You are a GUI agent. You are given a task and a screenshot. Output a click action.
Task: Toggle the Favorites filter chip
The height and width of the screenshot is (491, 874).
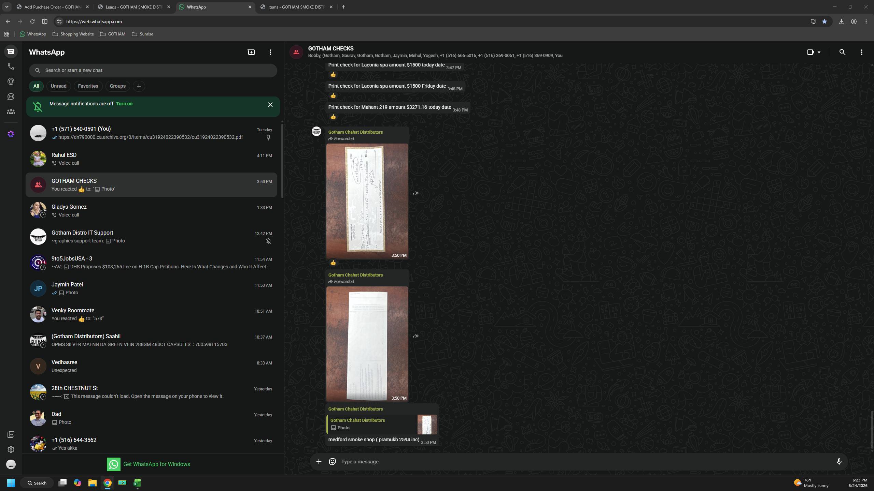pyautogui.click(x=88, y=86)
